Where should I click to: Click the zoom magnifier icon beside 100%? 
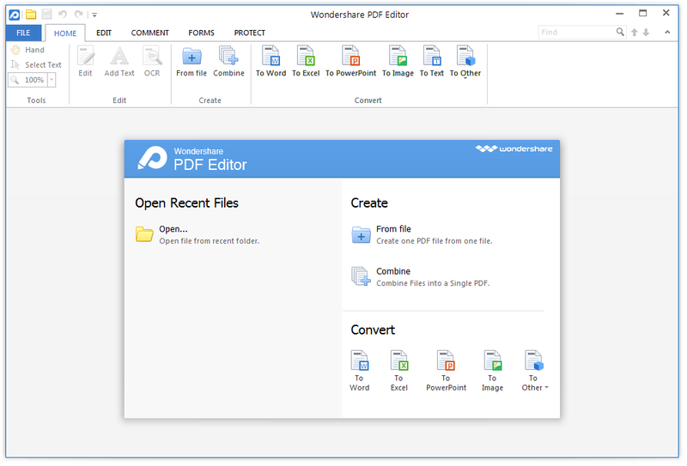tap(15, 80)
